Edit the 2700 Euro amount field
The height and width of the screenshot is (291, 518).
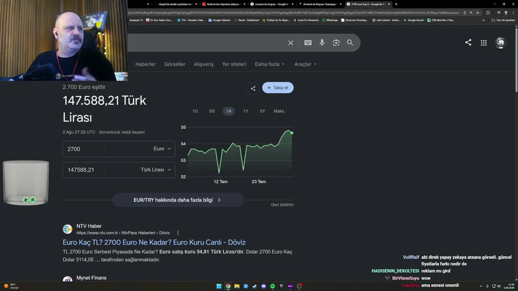tap(83, 149)
